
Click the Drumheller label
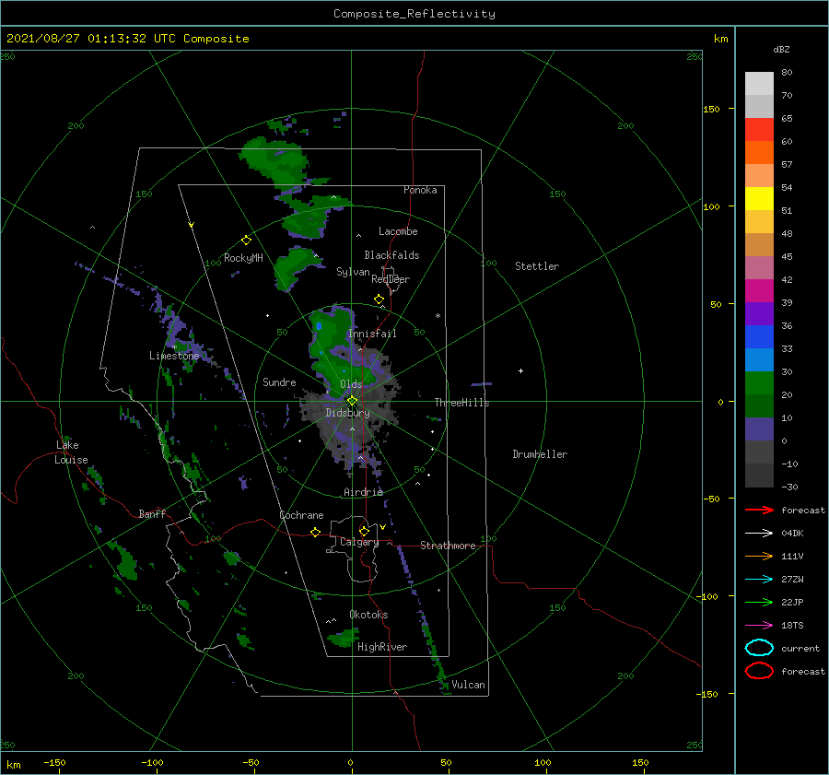[x=540, y=454]
